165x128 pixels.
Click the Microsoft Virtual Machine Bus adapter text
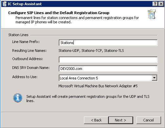98,86
